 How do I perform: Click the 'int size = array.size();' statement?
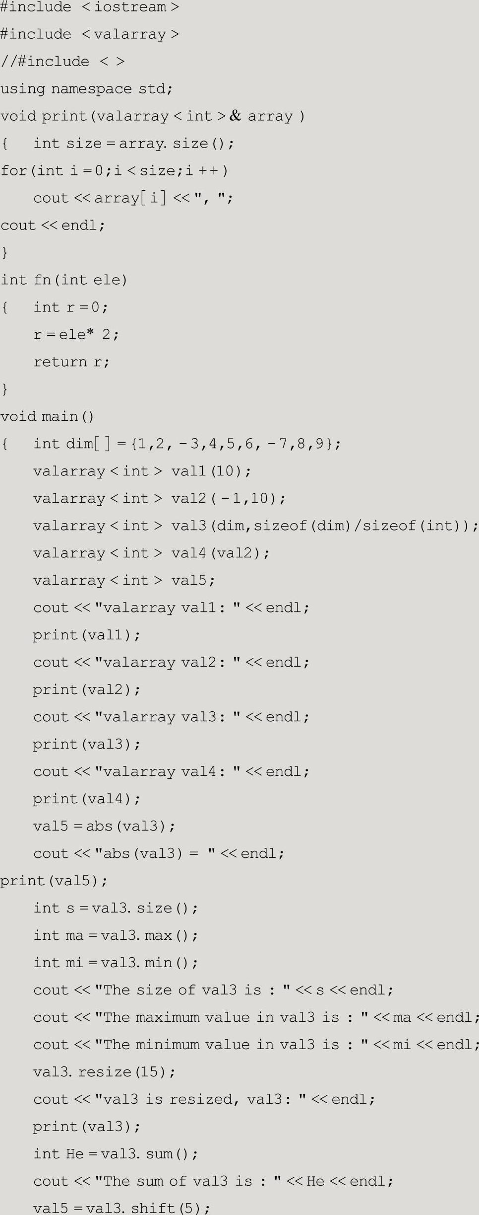point(133,144)
